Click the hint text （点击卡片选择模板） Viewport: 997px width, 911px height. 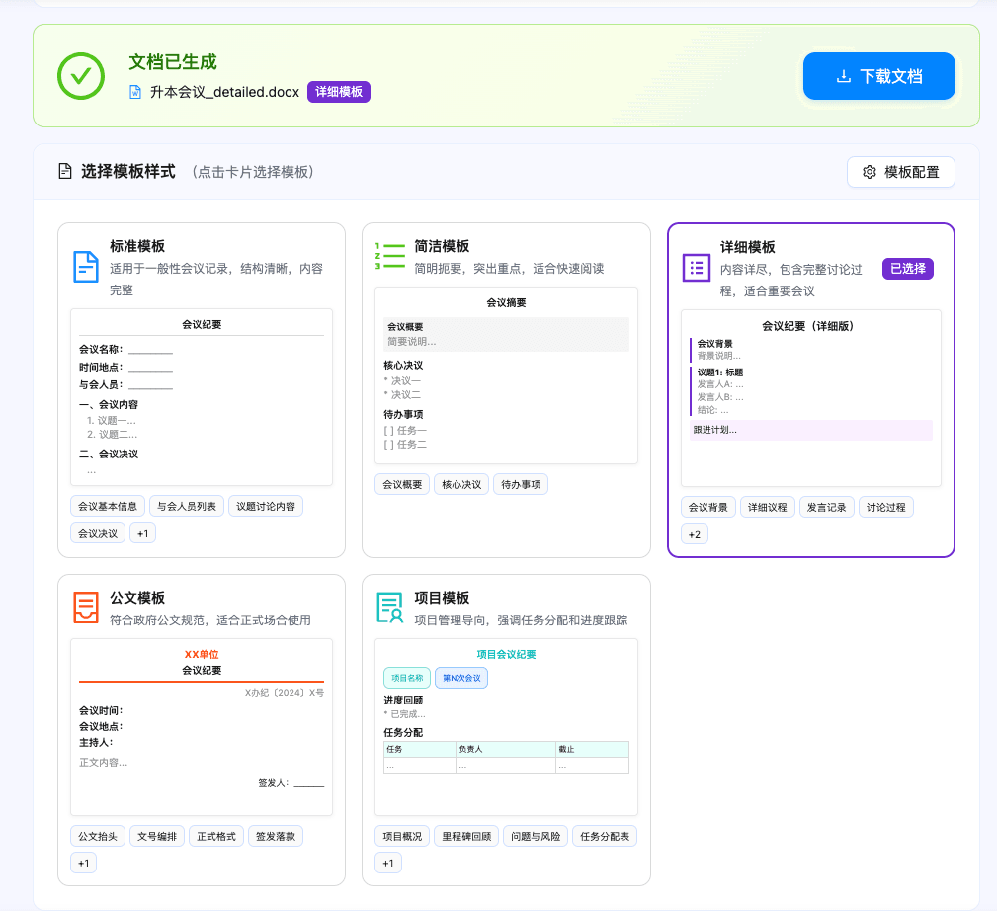[253, 172]
